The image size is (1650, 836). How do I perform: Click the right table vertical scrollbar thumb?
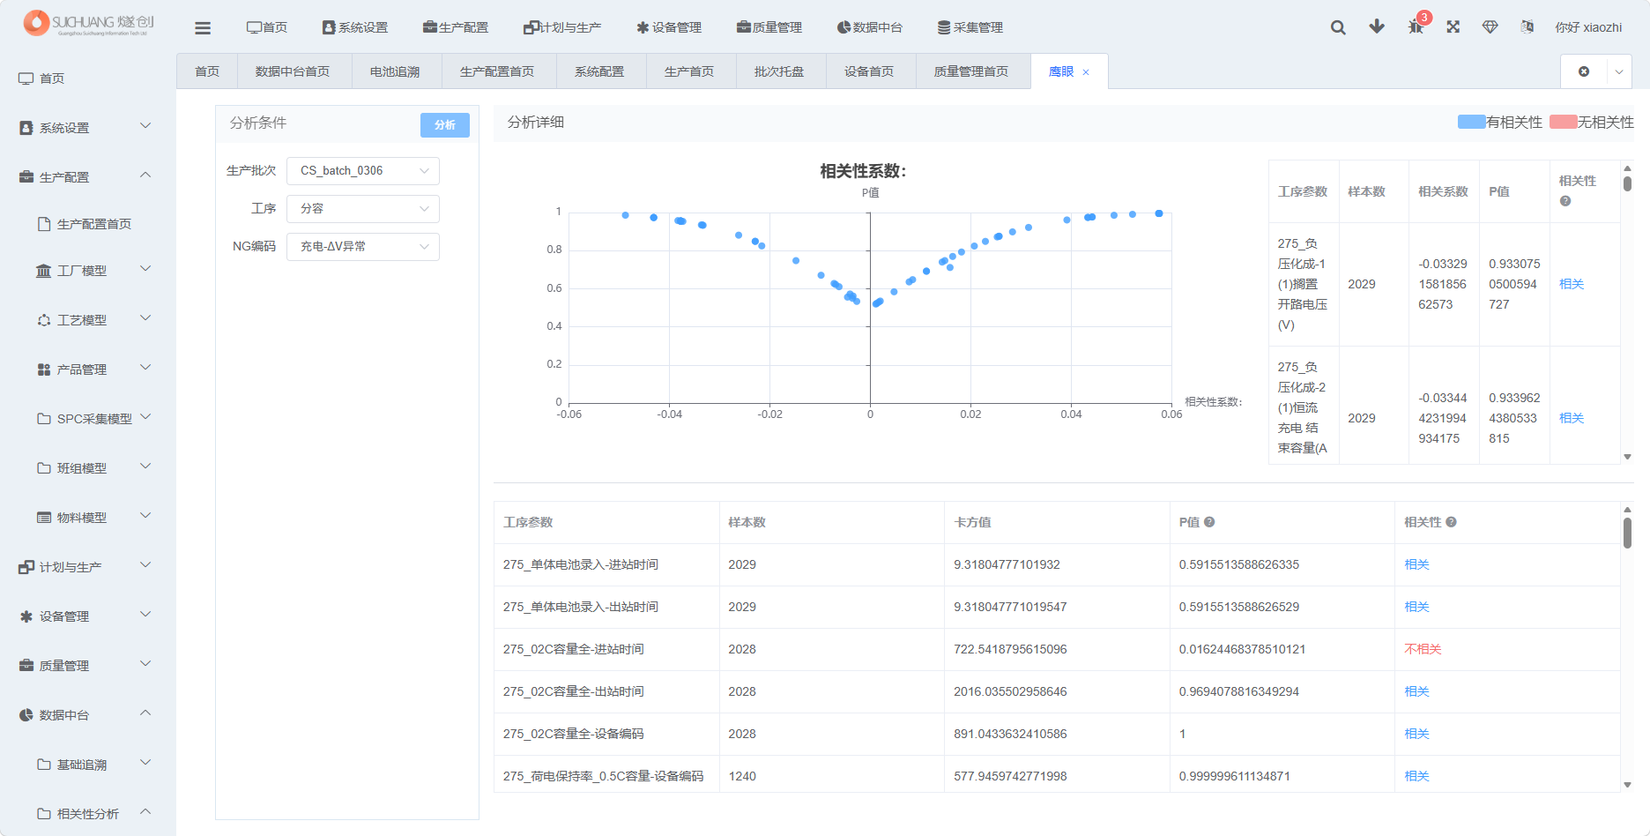(x=1627, y=183)
